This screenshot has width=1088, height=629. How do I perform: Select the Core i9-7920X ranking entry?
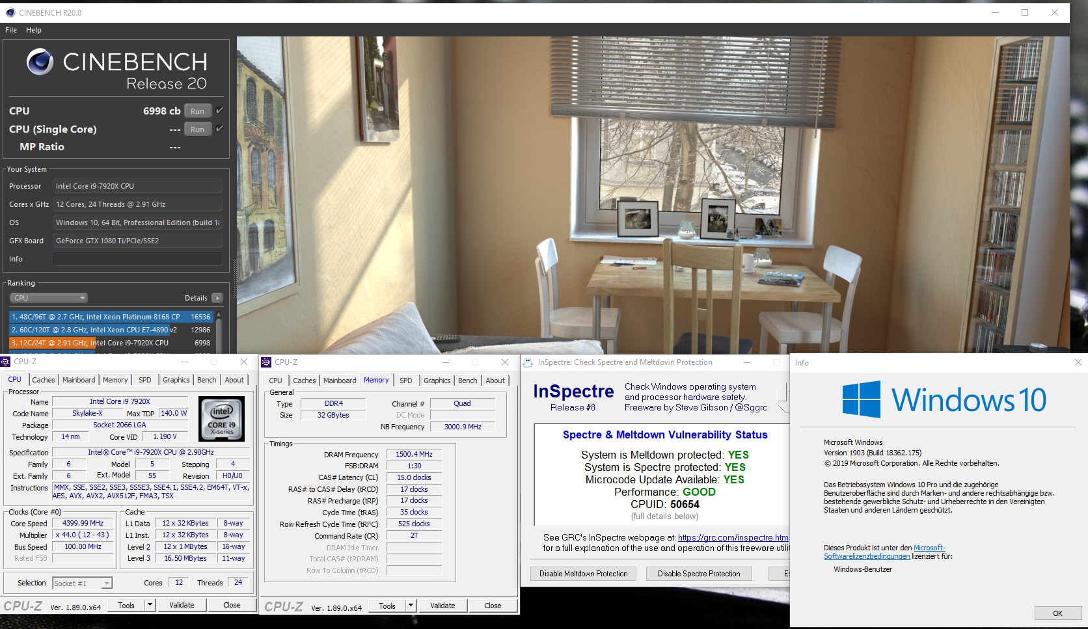point(111,343)
